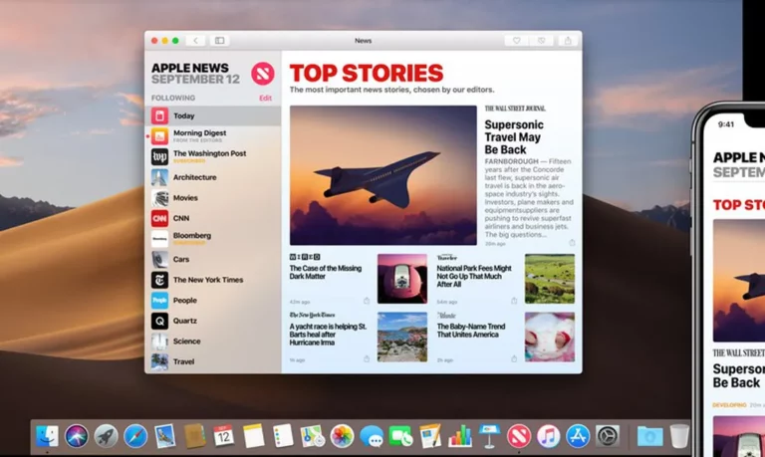The height and width of the screenshot is (457, 765).
Task: Open FaceTime in the Dock
Action: [x=400, y=435]
